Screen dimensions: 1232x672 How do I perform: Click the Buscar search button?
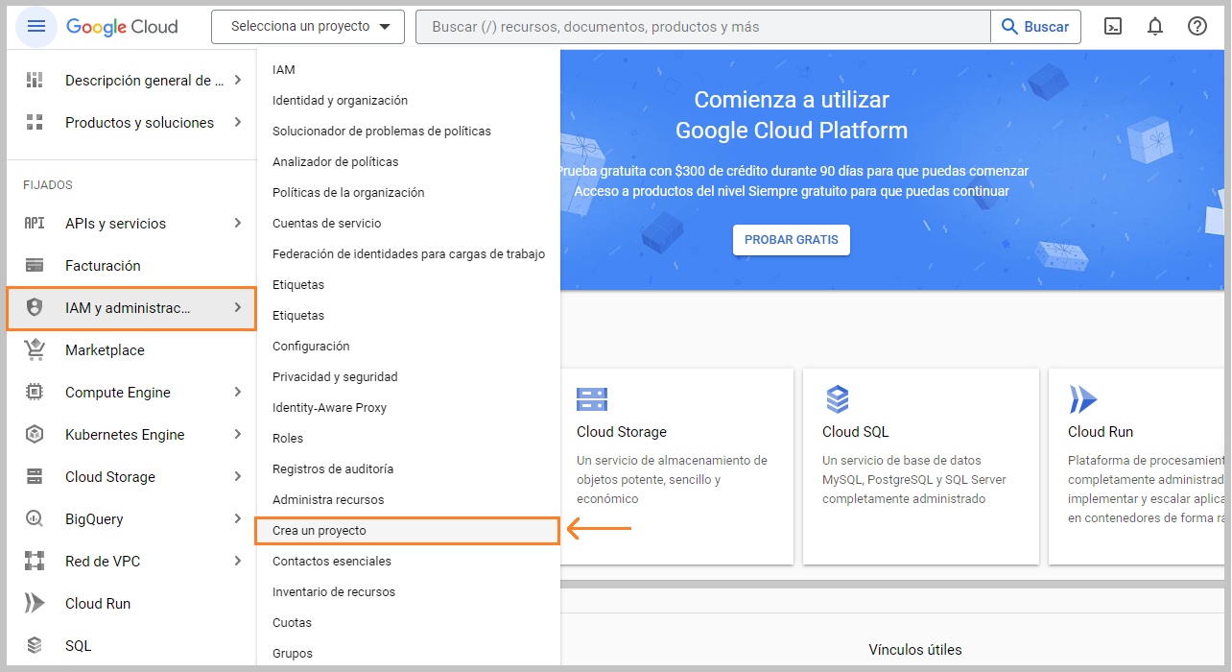(1035, 27)
